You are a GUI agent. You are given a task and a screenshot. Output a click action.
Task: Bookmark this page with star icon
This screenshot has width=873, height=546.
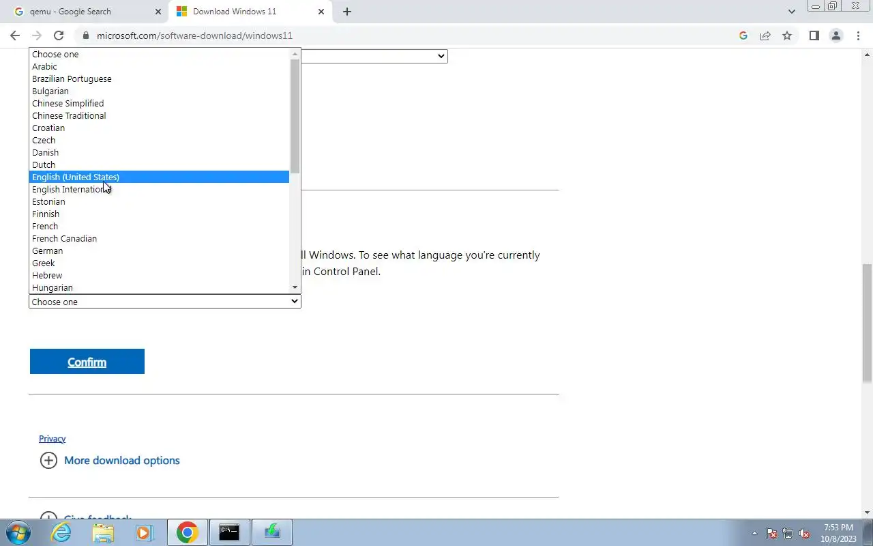point(787,35)
